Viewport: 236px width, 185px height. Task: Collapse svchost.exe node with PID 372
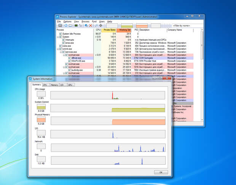[x=64, y=73]
